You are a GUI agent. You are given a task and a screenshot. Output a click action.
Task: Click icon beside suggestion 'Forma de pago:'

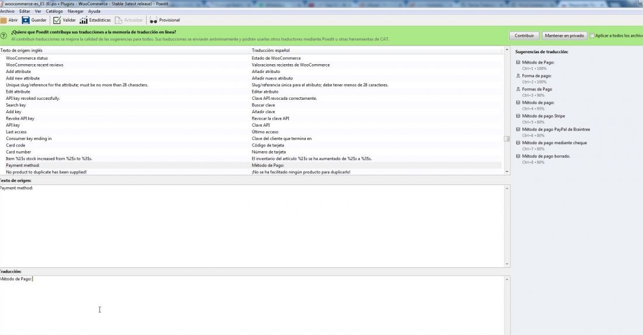[518, 76]
